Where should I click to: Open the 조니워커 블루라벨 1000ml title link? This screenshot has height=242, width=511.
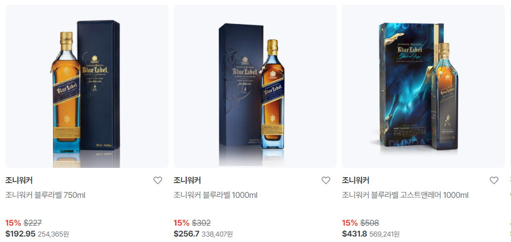click(216, 196)
